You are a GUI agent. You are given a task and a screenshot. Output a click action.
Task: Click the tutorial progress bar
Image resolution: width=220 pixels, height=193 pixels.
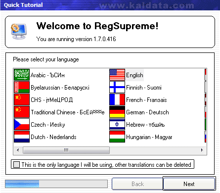coord(56,184)
